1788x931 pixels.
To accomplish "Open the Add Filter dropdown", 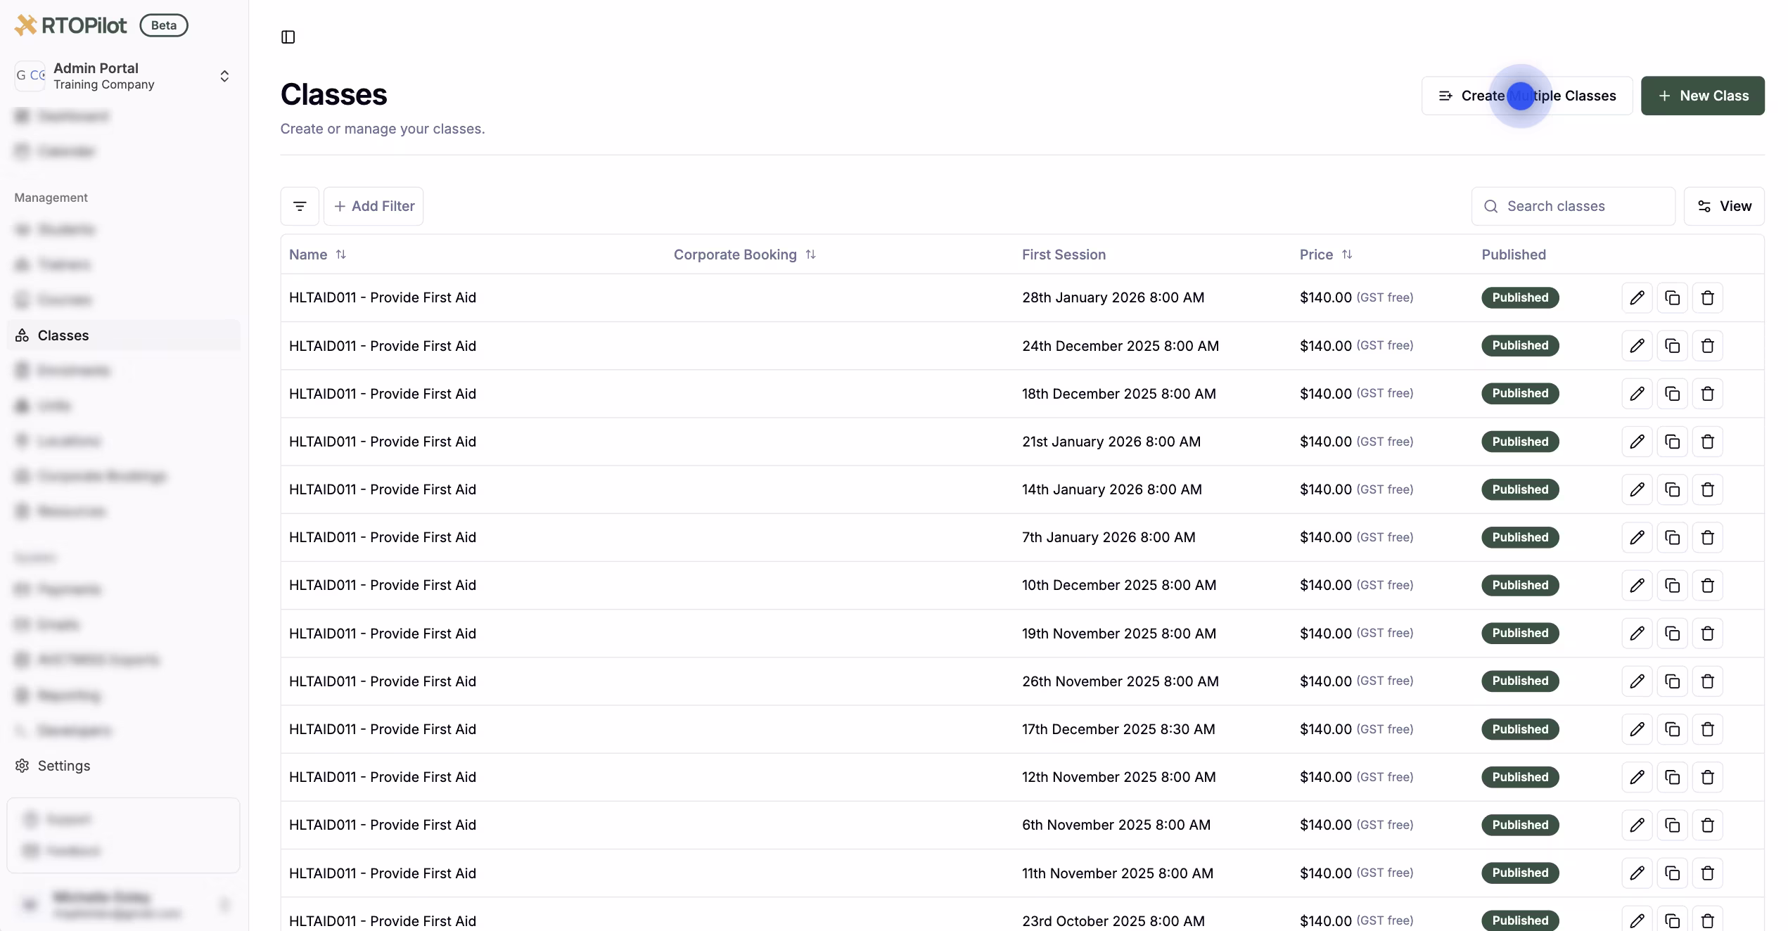I will (x=373, y=206).
